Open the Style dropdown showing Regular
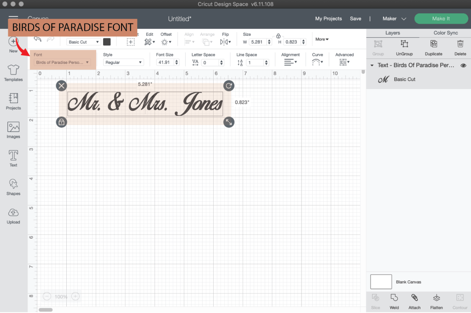This screenshot has width=471, height=313. [x=123, y=62]
